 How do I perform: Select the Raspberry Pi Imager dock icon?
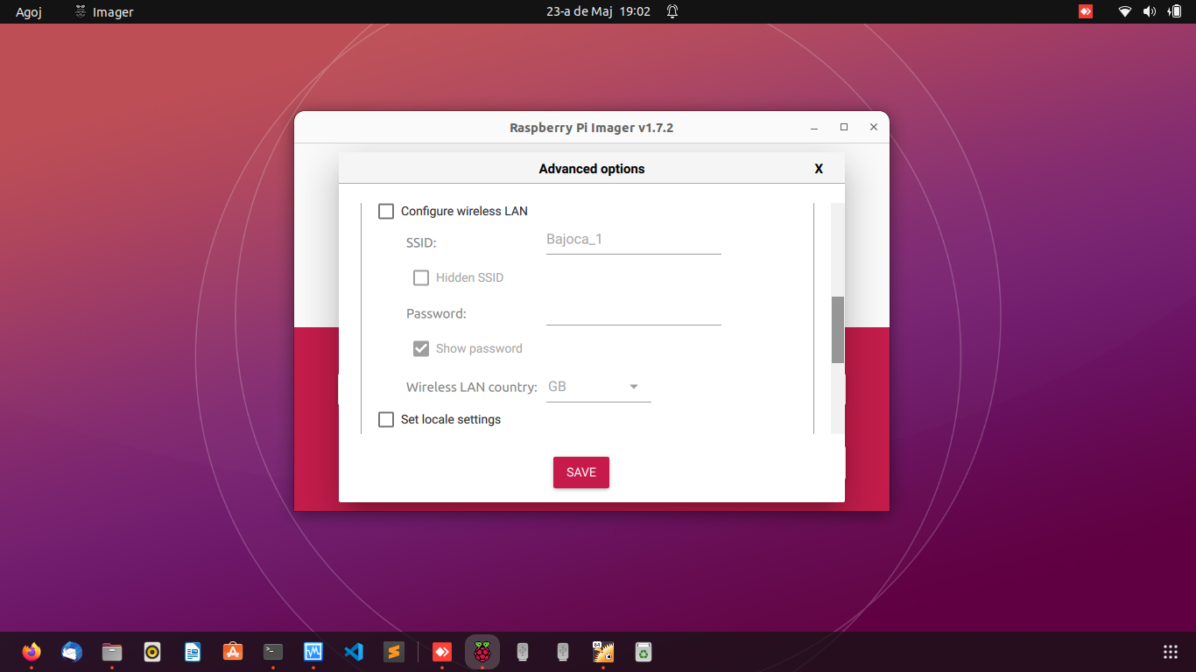(x=482, y=652)
